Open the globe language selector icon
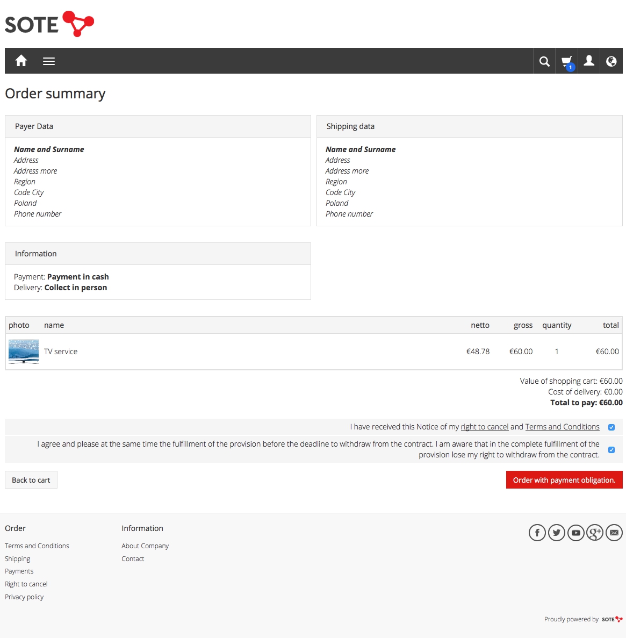This screenshot has height=638, width=626. [x=611, y=61]
